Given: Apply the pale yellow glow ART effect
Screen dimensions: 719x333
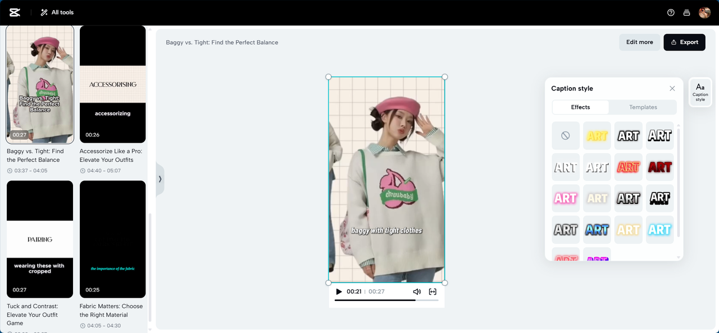Looking at the screenshot, I should click(629, 230).
